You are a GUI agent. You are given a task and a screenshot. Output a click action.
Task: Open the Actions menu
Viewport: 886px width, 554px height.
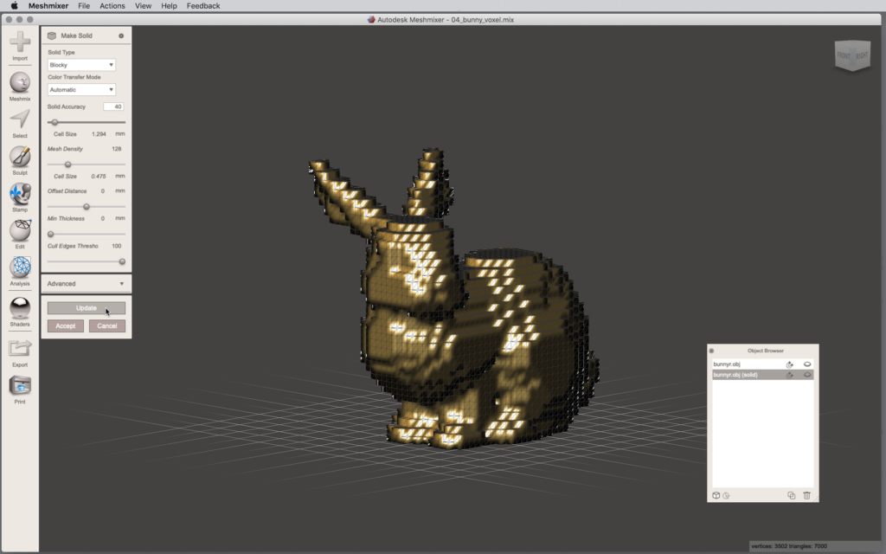pos(112,6)
